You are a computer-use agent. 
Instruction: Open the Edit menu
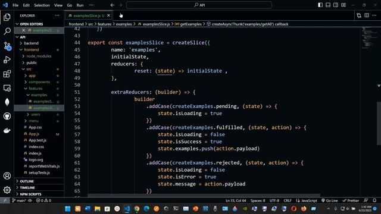(26, 5)
